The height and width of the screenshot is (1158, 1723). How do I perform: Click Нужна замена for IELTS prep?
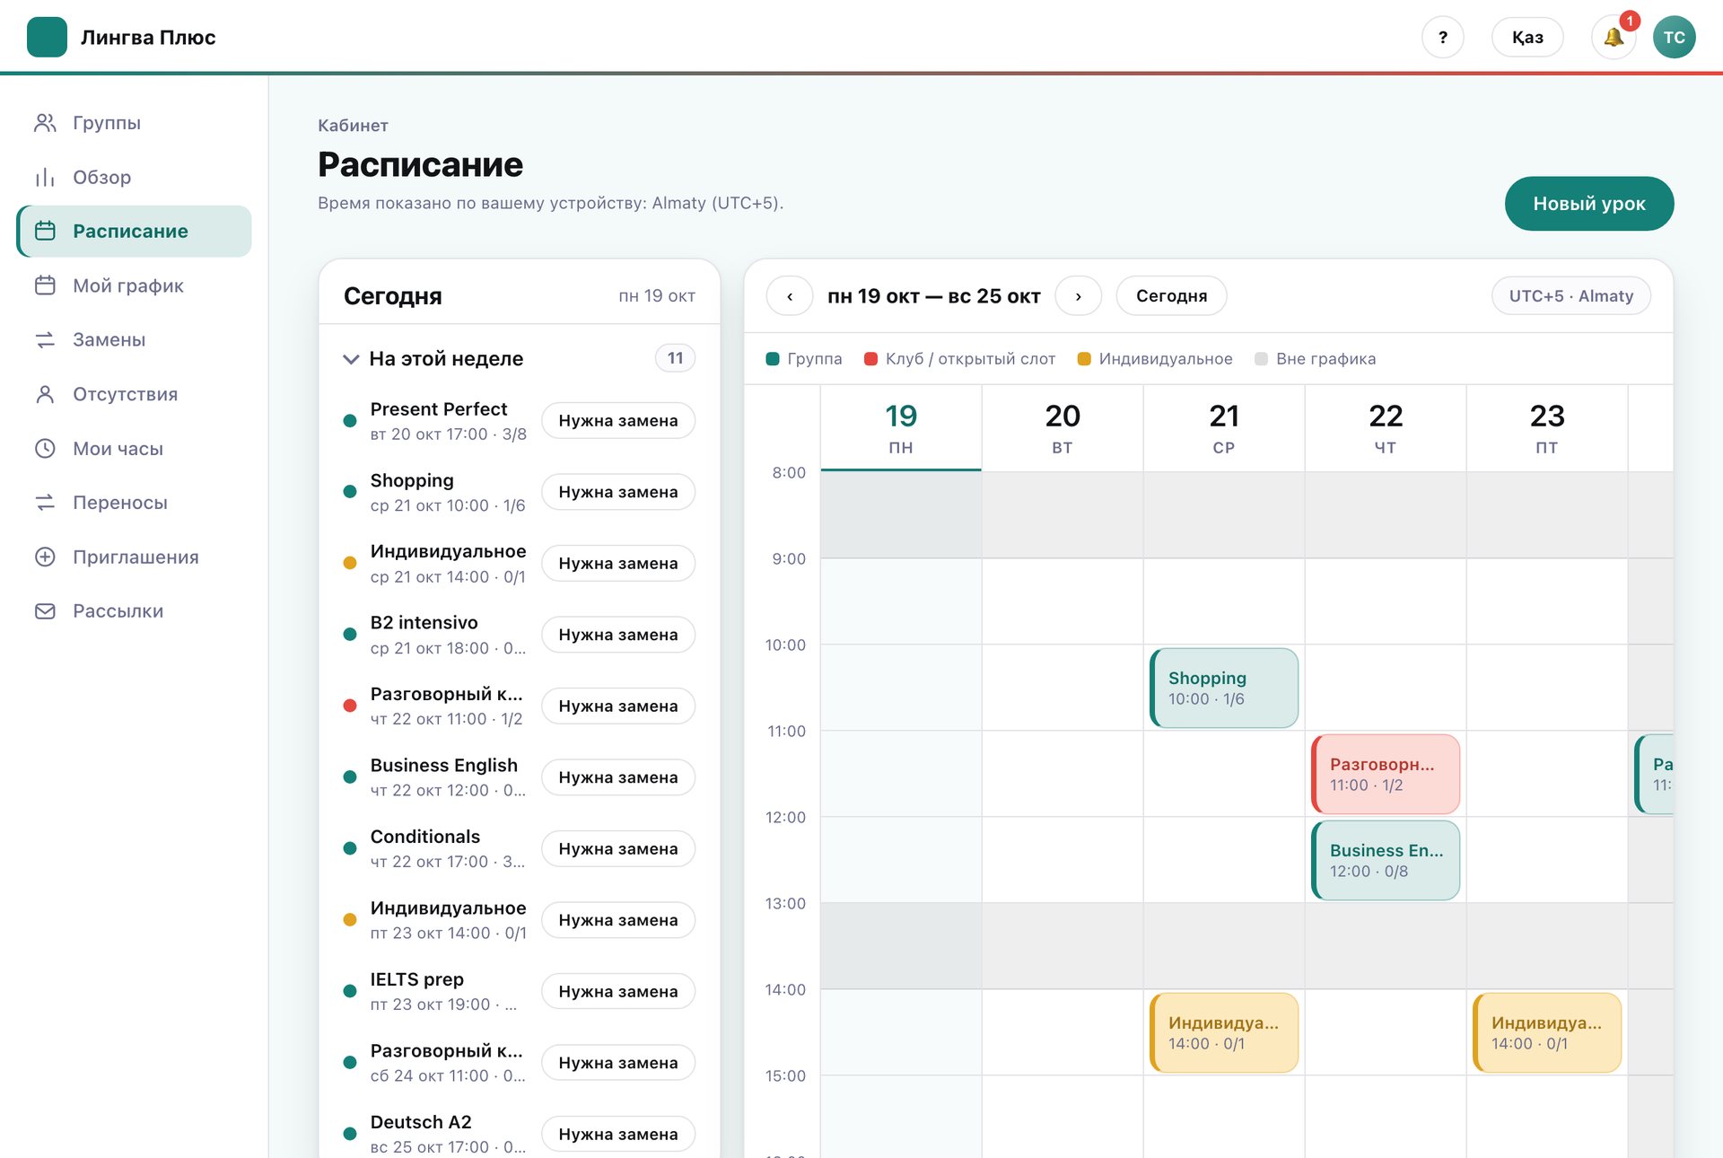[x=618, y=992]
